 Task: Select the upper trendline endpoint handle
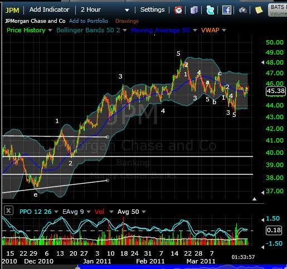(x=108, y=137)
